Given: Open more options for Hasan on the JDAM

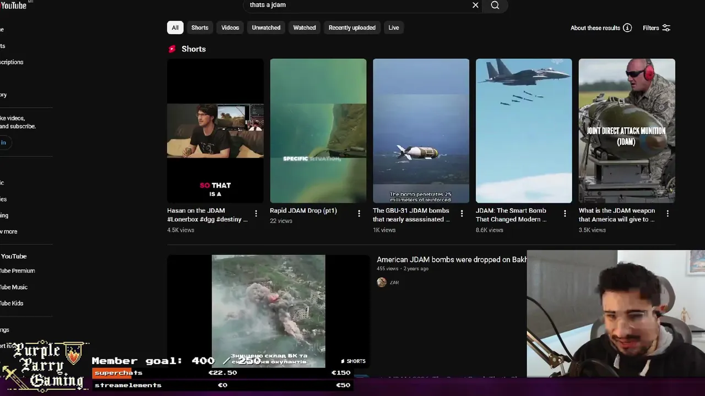Looking at the screenshot, I should [x=256, y=213].
